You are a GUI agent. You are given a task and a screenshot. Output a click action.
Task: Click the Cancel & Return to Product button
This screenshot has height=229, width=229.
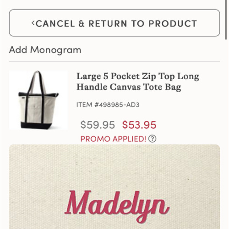point(114,23)
